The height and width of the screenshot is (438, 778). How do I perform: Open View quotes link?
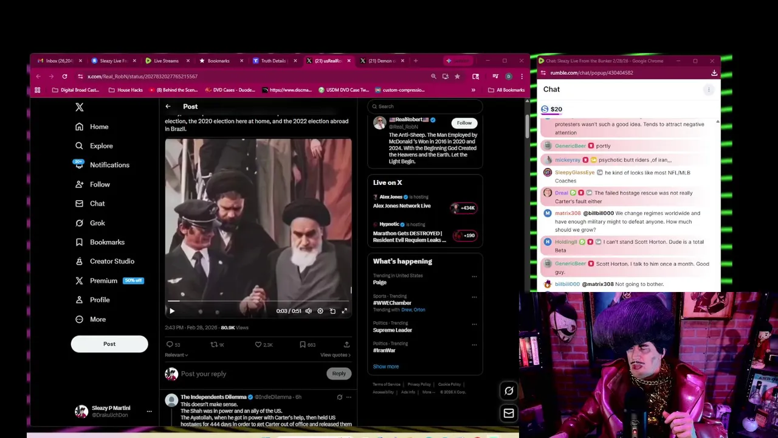tap(336, 355)
